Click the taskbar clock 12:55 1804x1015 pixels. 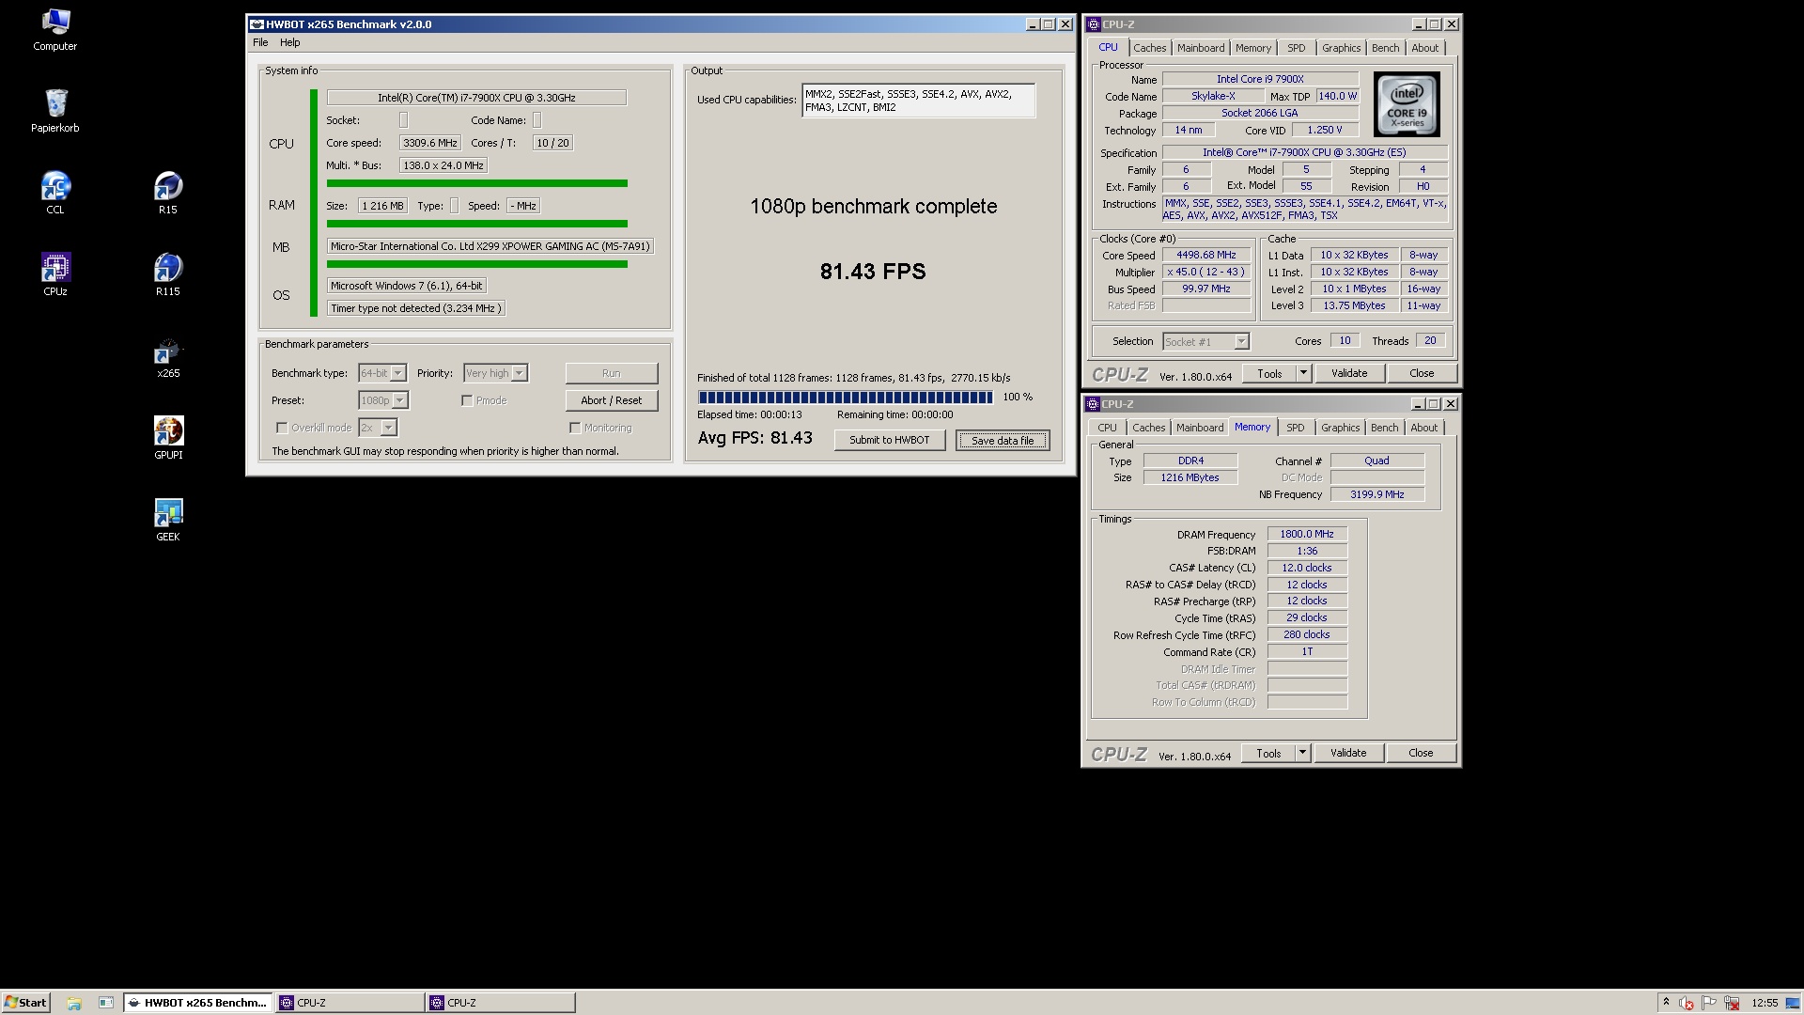1765,1003
